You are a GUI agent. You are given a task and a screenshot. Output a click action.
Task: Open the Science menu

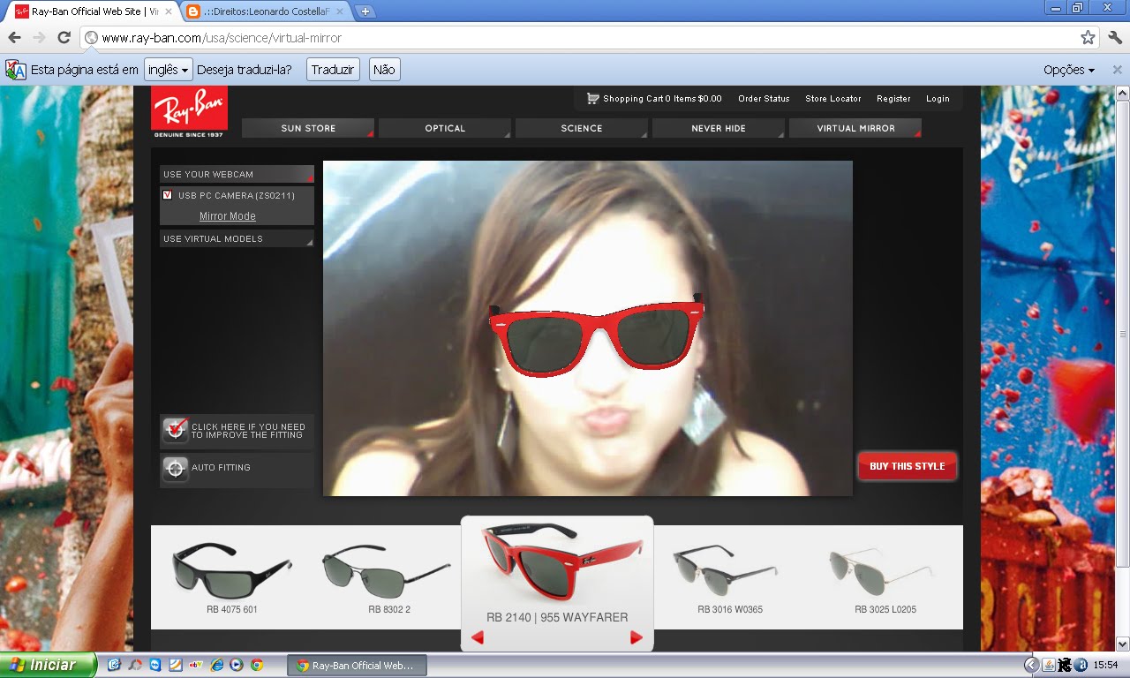(x=582, y=128)
